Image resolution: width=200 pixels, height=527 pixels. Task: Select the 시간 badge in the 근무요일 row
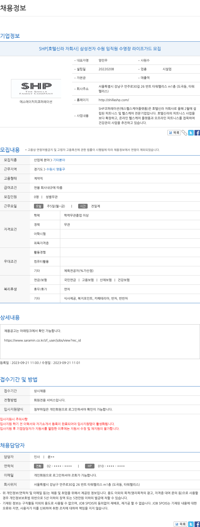tap(83, 206)
